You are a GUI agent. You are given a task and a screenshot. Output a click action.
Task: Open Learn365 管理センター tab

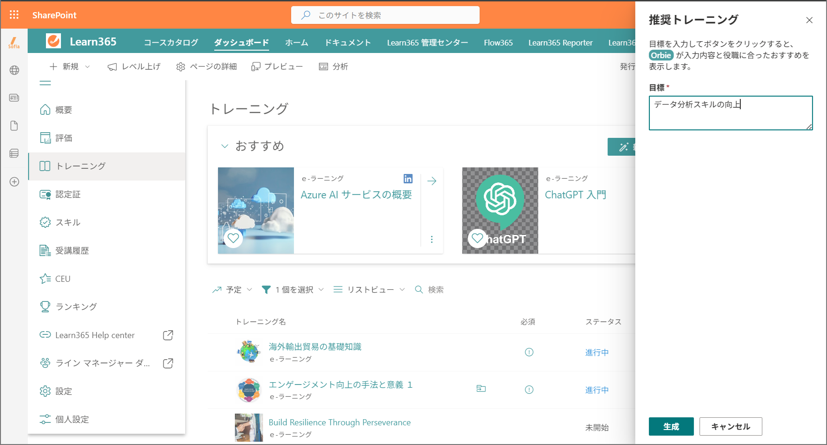click(x=428, y=43)
